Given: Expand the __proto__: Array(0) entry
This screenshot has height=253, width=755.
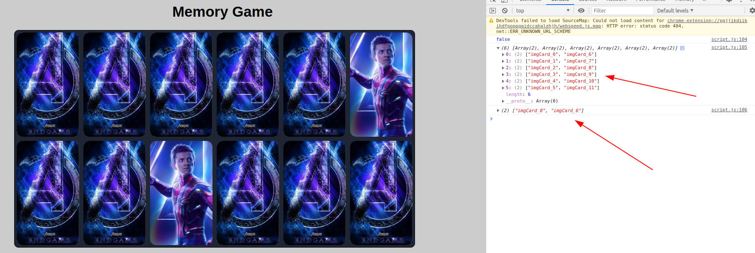Looking at the screenshot, I should 503,101.
